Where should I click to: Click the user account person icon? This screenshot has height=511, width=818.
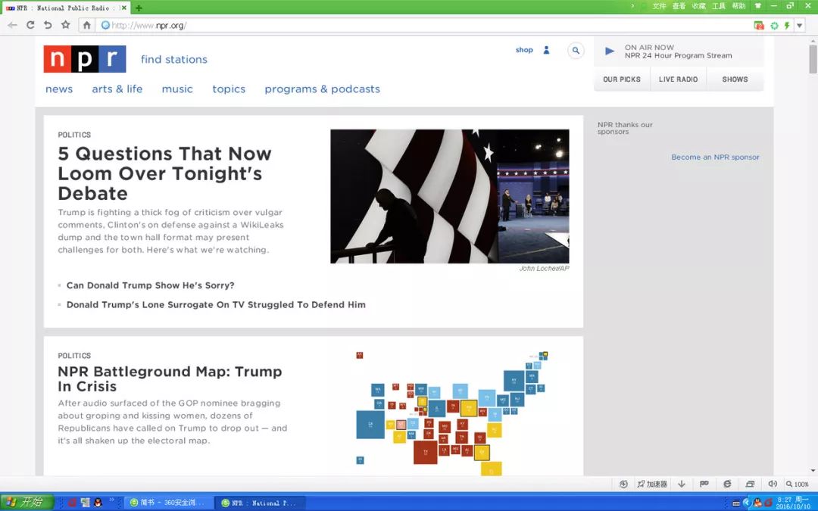546,50
